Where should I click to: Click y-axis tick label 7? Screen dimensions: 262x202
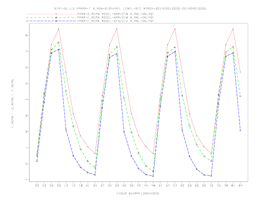[26, 51]
